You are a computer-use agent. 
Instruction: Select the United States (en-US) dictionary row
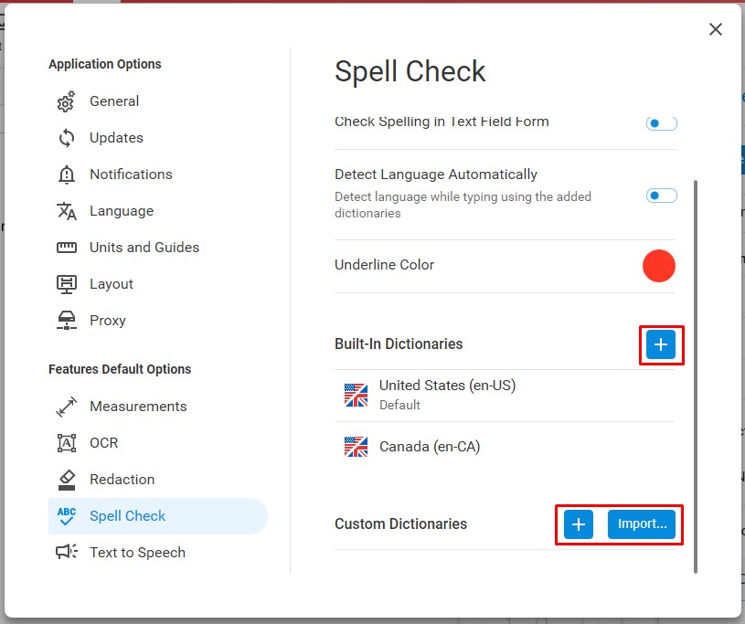coord(505,396)
